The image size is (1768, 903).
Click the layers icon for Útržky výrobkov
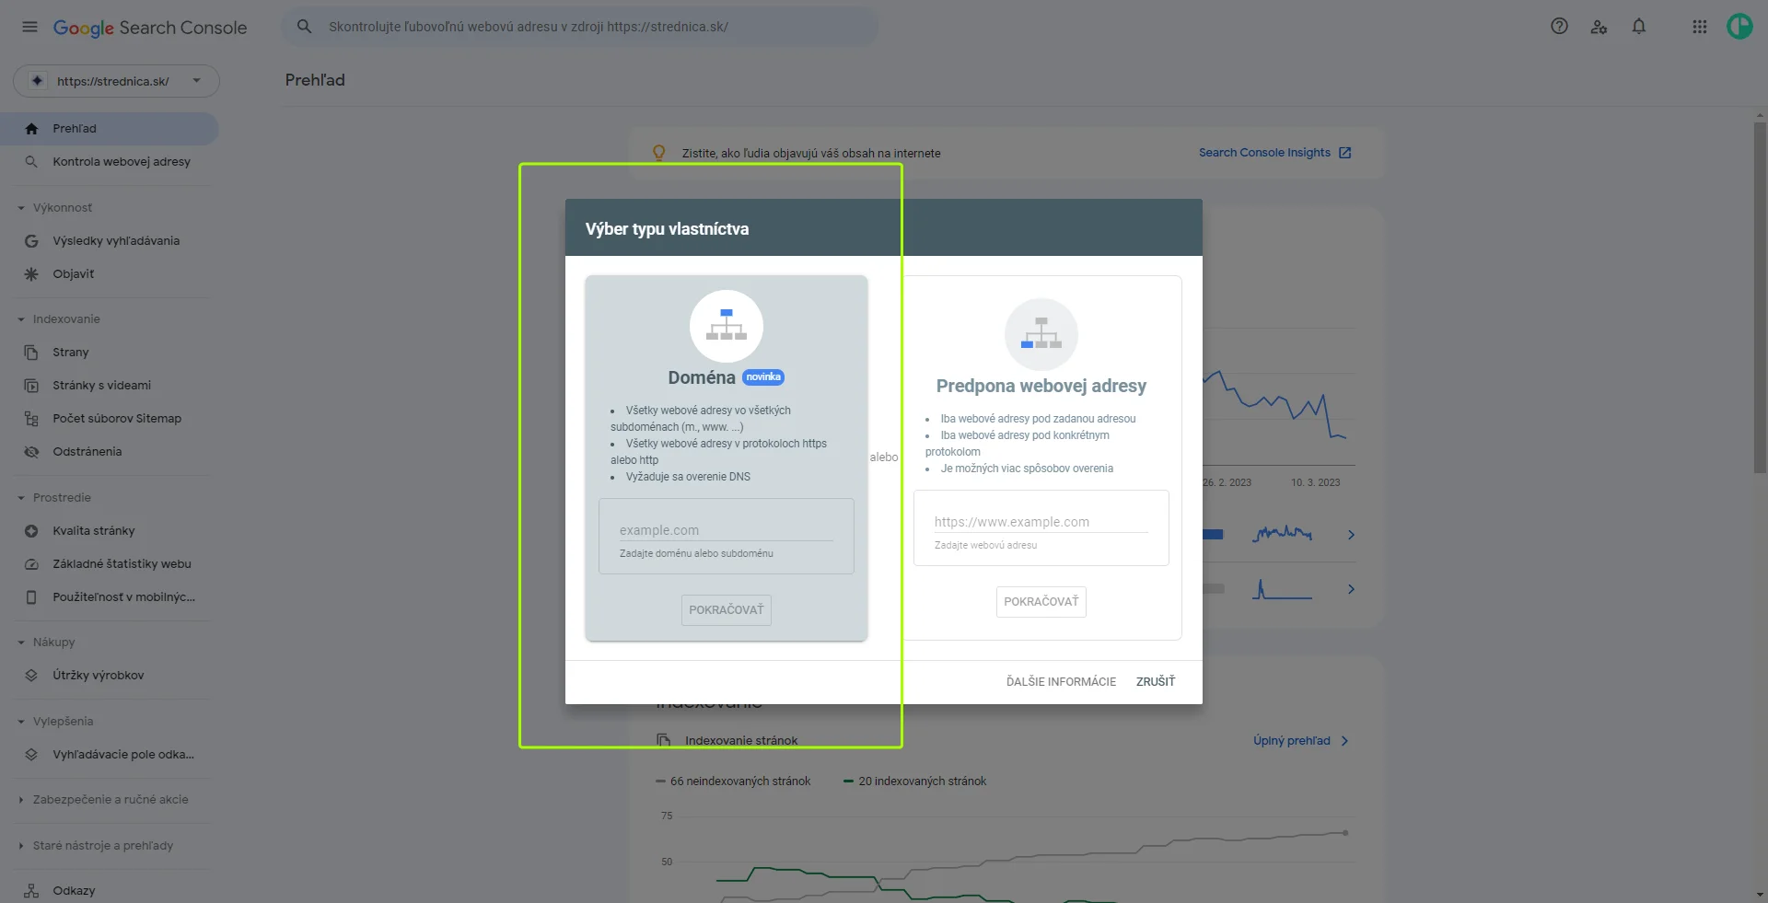[31, 676]
